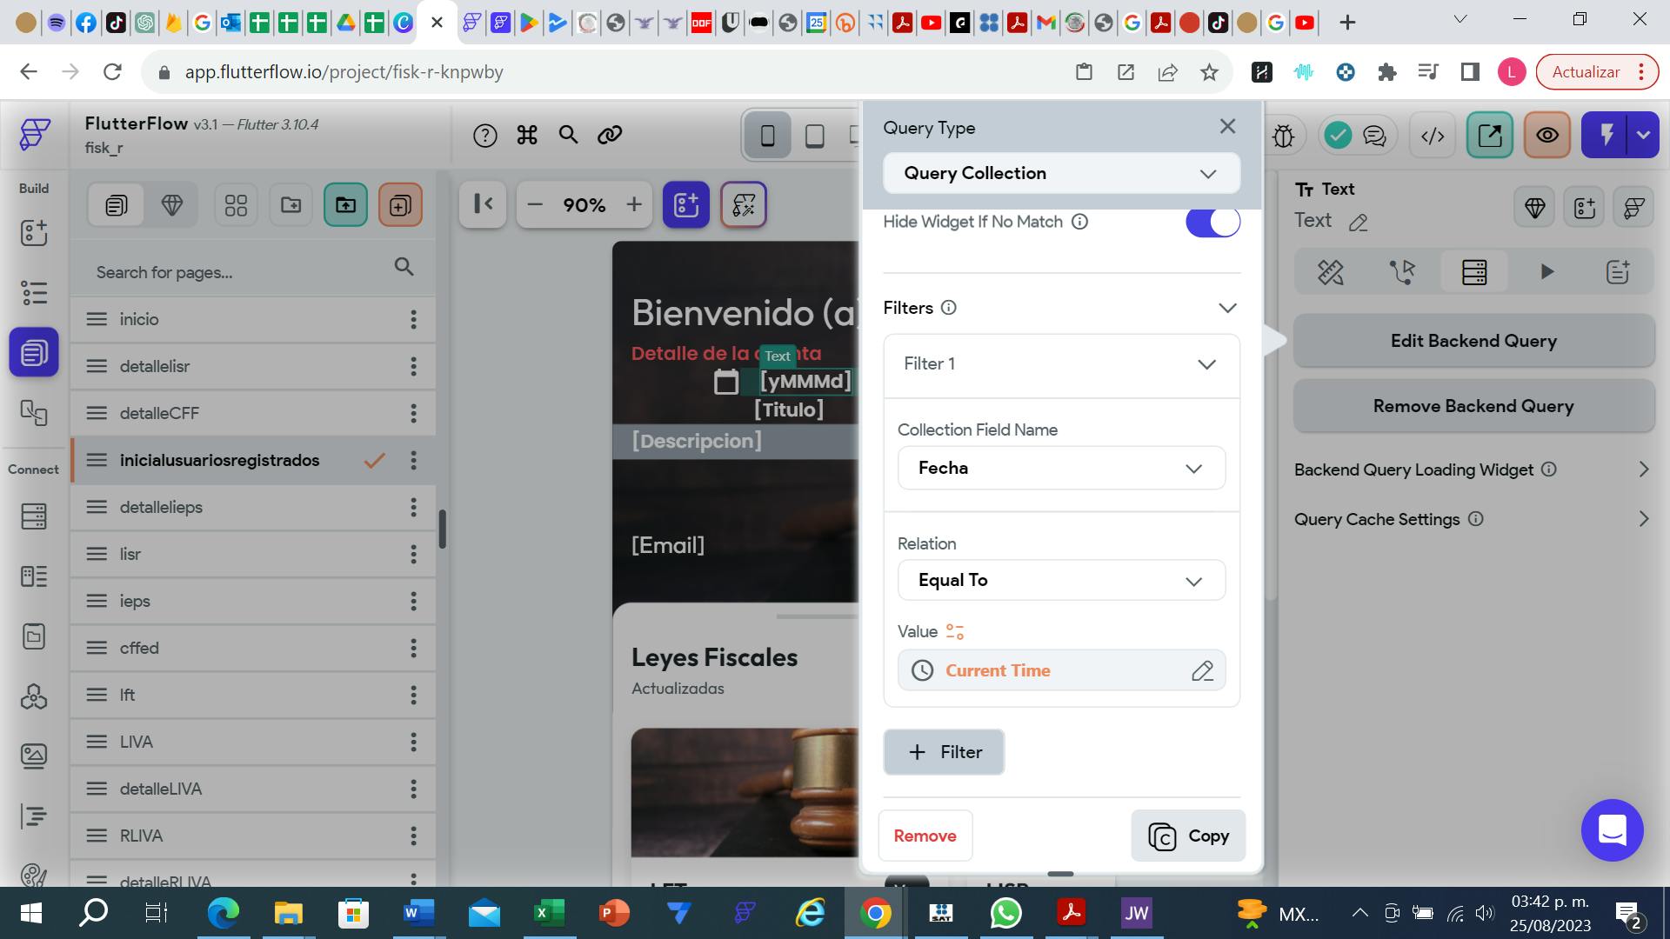Viewport: 1670px width, 939px height.
Task: Click the lightning run test mode button
Action: 1606,136
